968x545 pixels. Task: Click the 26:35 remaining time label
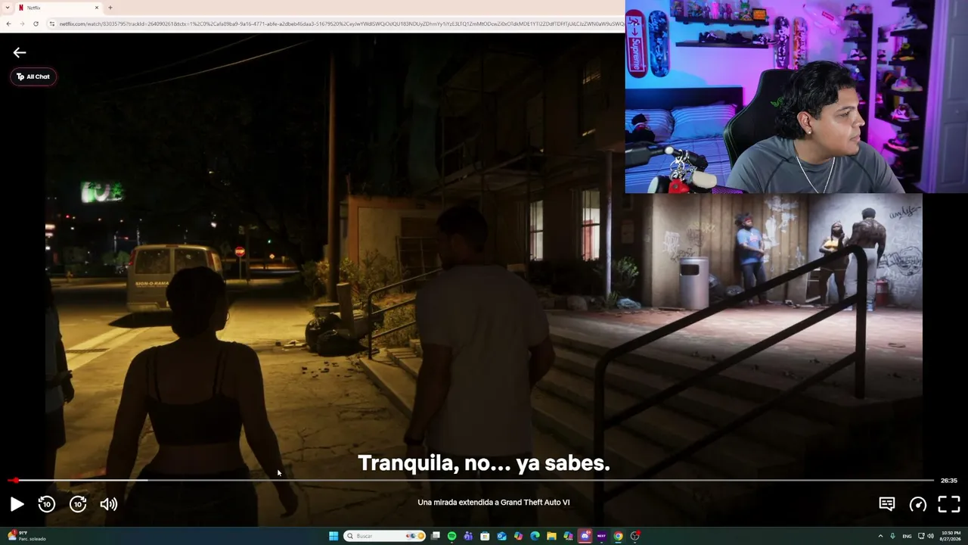pos(949,481)
